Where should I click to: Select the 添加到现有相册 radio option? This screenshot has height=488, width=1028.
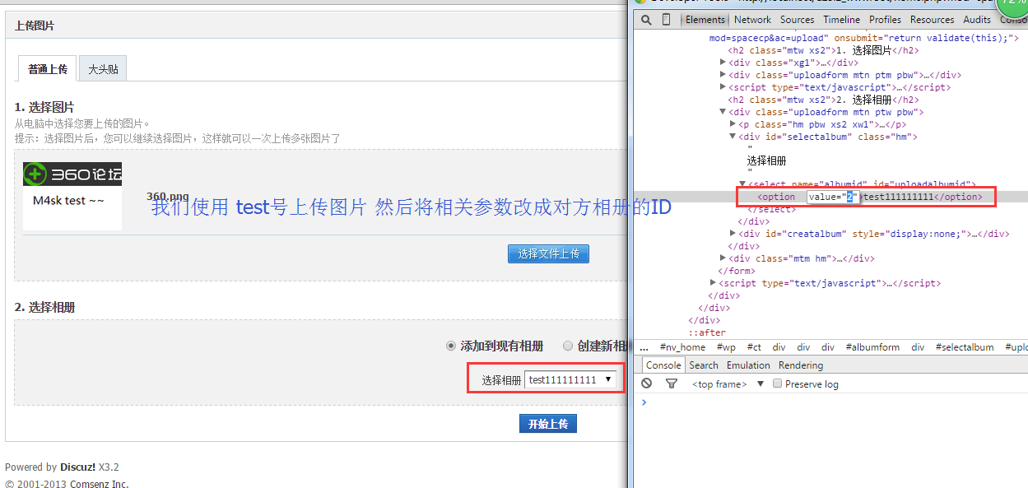450,346
